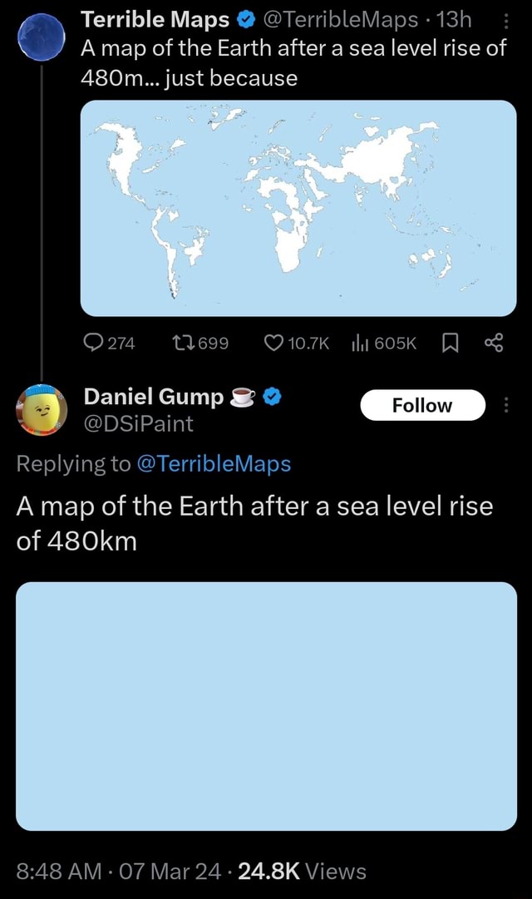Click the verified badge next to Terrible Maps
The width and height of the screenshot is (532, 899).
(x=244, y=20)
